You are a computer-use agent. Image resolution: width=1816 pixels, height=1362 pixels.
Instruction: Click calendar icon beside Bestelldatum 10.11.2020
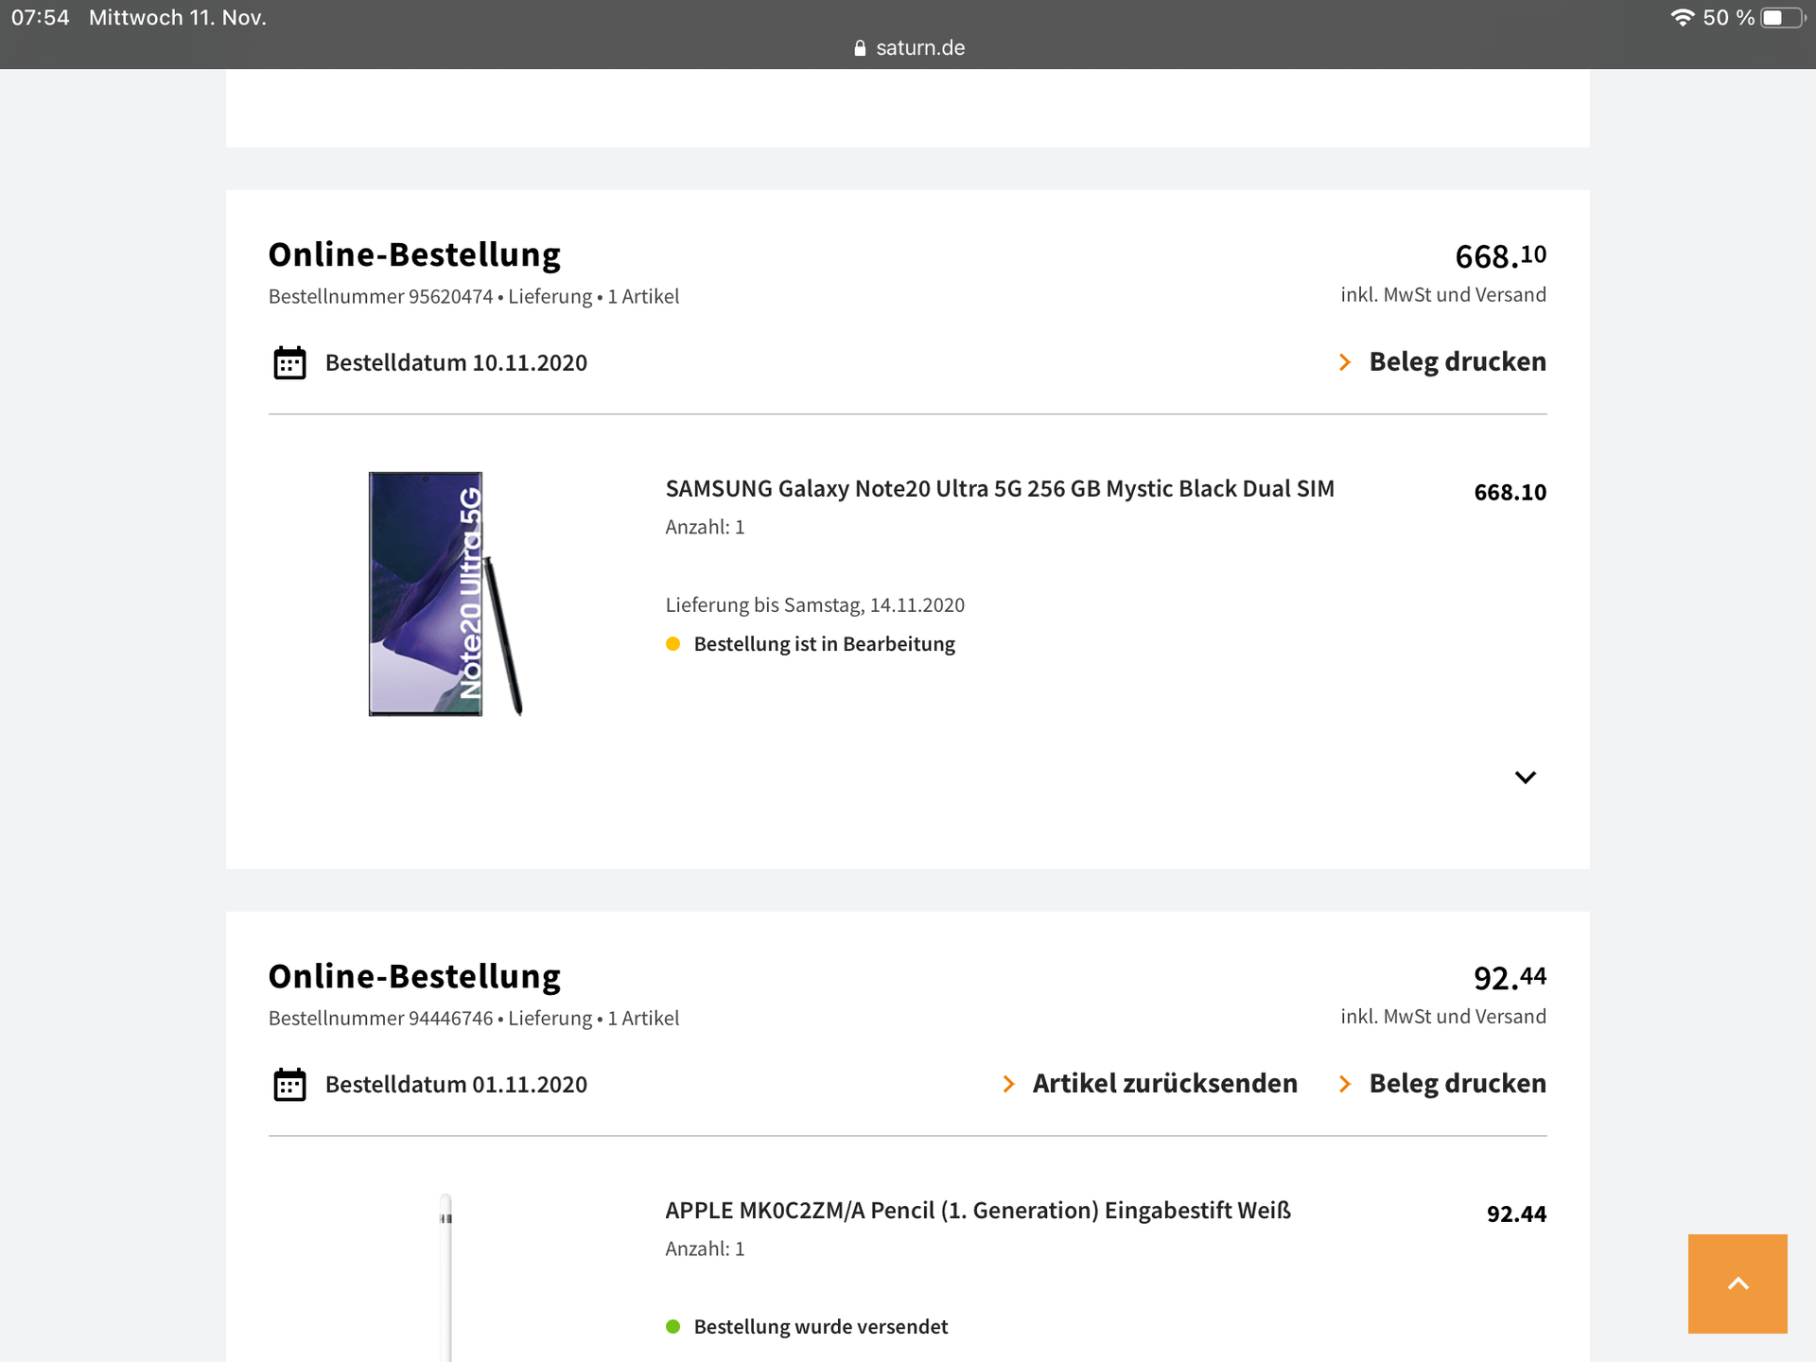click(289, 363)
